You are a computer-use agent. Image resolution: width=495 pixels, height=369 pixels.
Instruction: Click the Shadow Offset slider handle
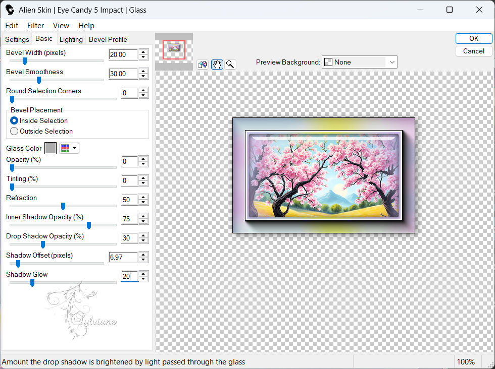[x=18, y=264]
